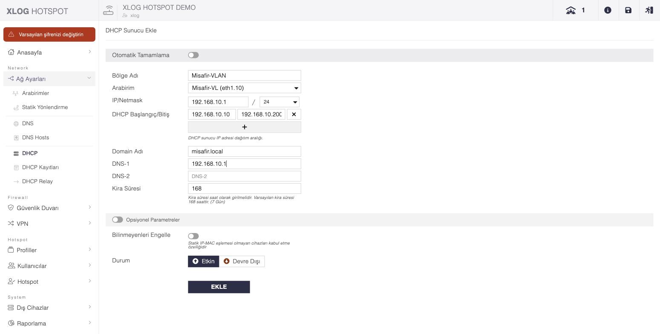Screen dimensions: 660x334
Task: Click the VPN shuffle icon
Action: (11, 224)
